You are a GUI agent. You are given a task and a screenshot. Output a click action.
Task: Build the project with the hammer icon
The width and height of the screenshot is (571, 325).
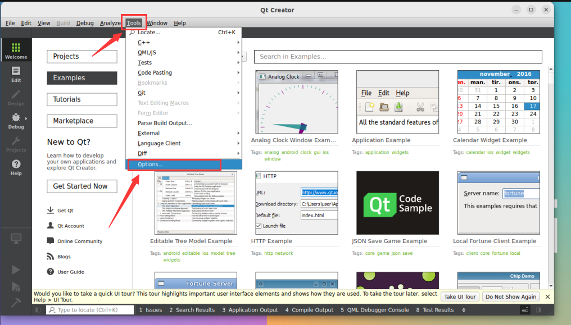click(x=16, y=303)
